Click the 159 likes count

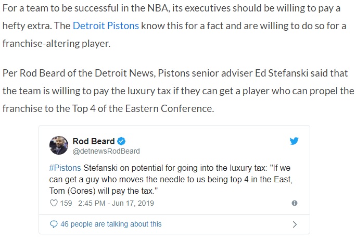click(66, 203)
